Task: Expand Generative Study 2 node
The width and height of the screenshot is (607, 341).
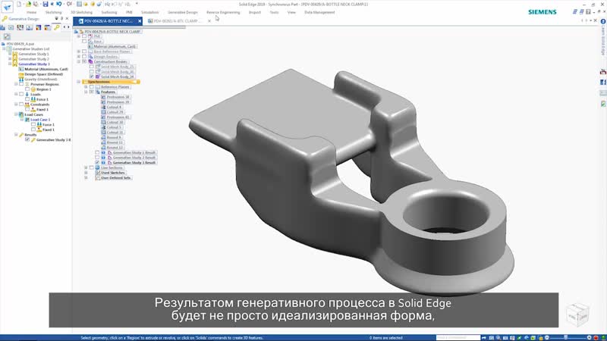Action: pos(10,59)
